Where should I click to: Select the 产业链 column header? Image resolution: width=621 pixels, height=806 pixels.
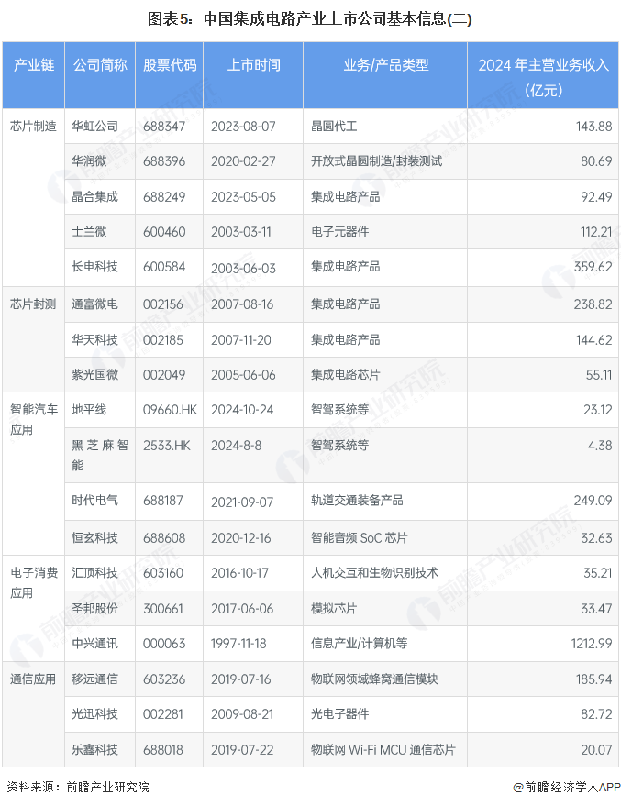(33, 65)
